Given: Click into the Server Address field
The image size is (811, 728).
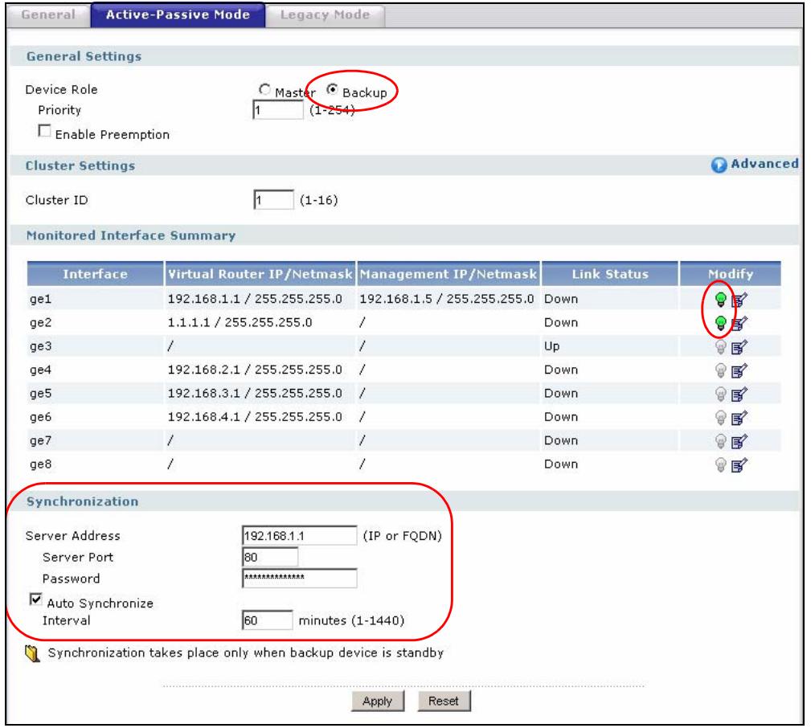Looking at the screenshot, I should pos(300,536).
